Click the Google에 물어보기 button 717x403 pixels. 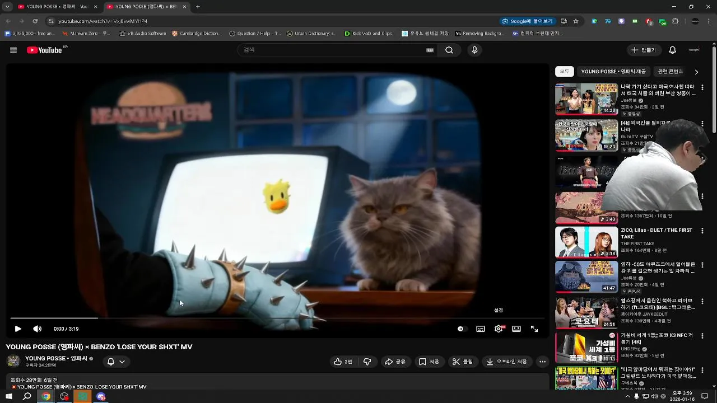pos(528,21)
